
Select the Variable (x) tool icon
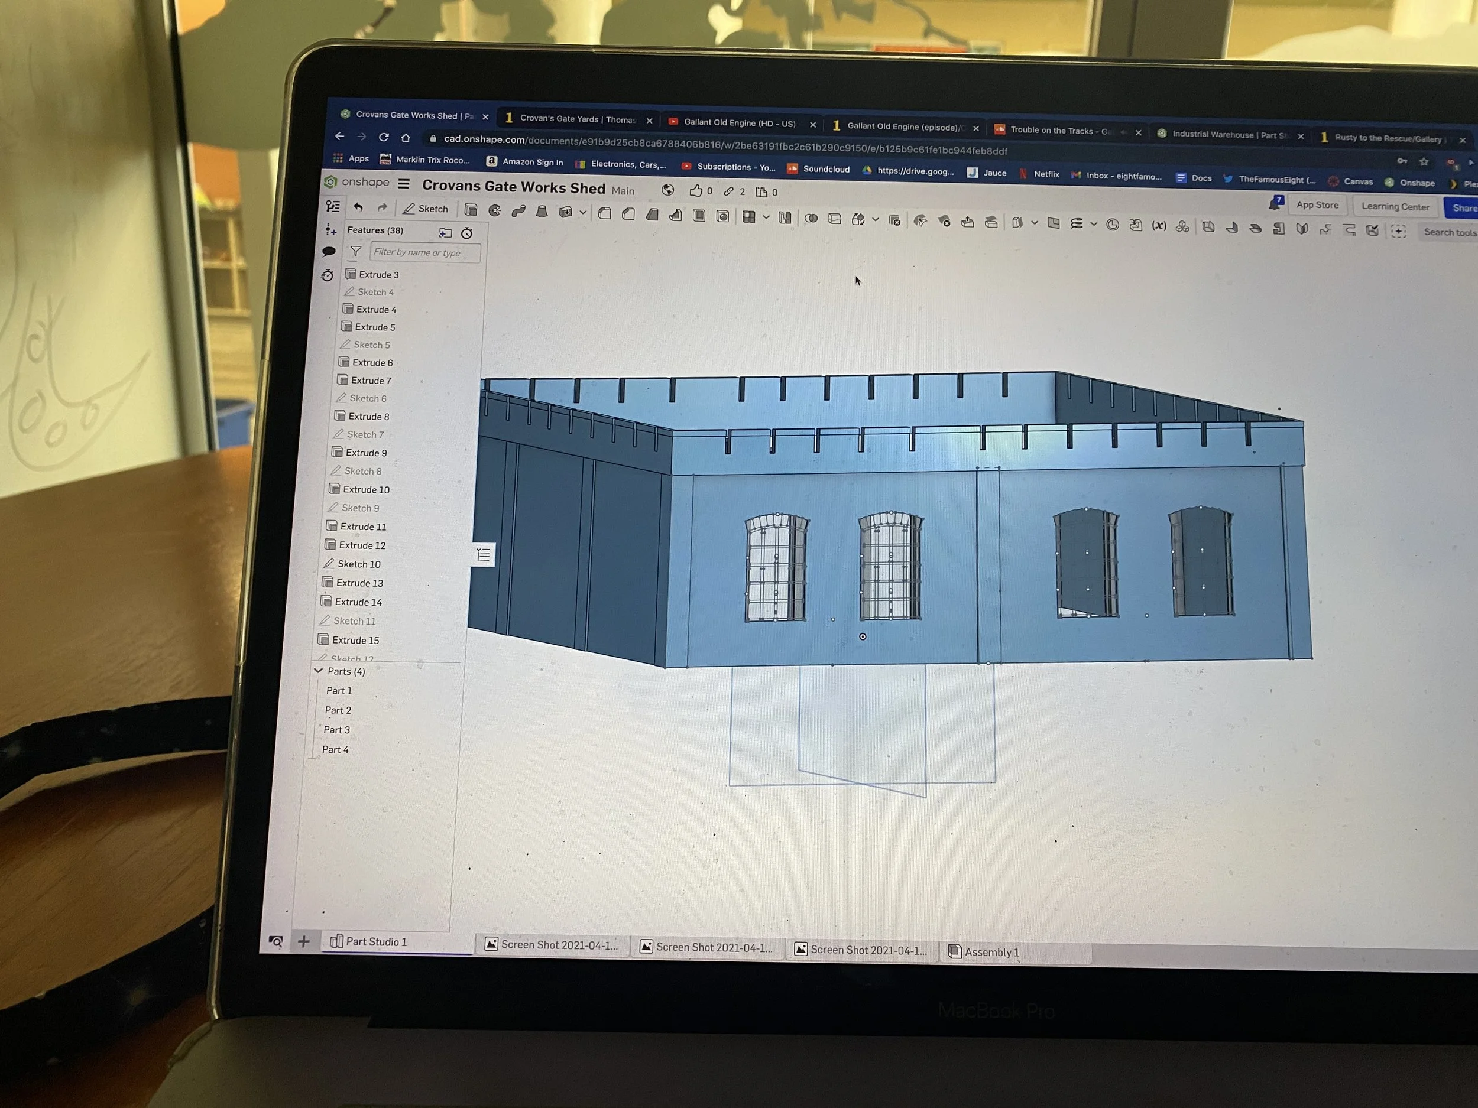(1159, 226)
